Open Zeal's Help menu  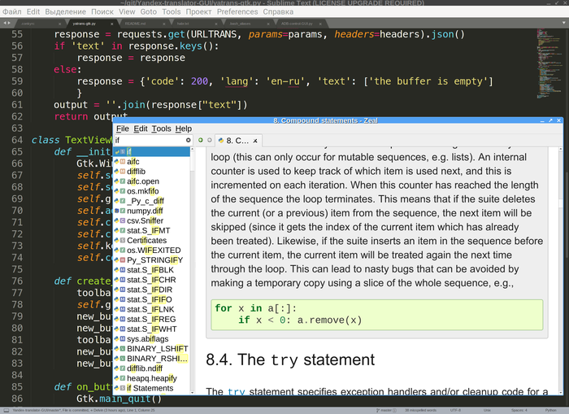click(183, 129)
